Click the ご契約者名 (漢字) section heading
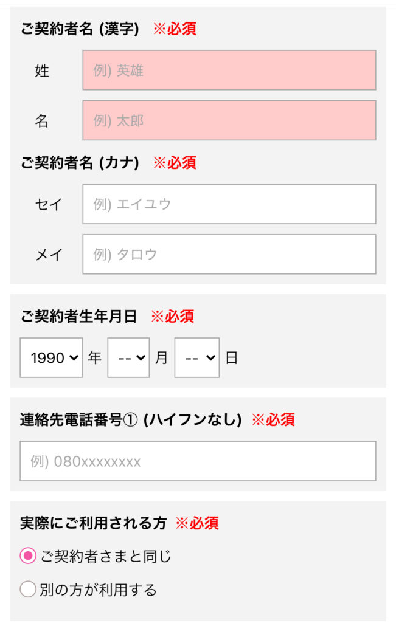Image resolution: width=396 pixels, height=626 pixels. [80, 29]
